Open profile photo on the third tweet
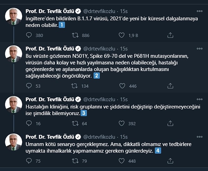Screen dimensions: 208x171 coord(14,104)
